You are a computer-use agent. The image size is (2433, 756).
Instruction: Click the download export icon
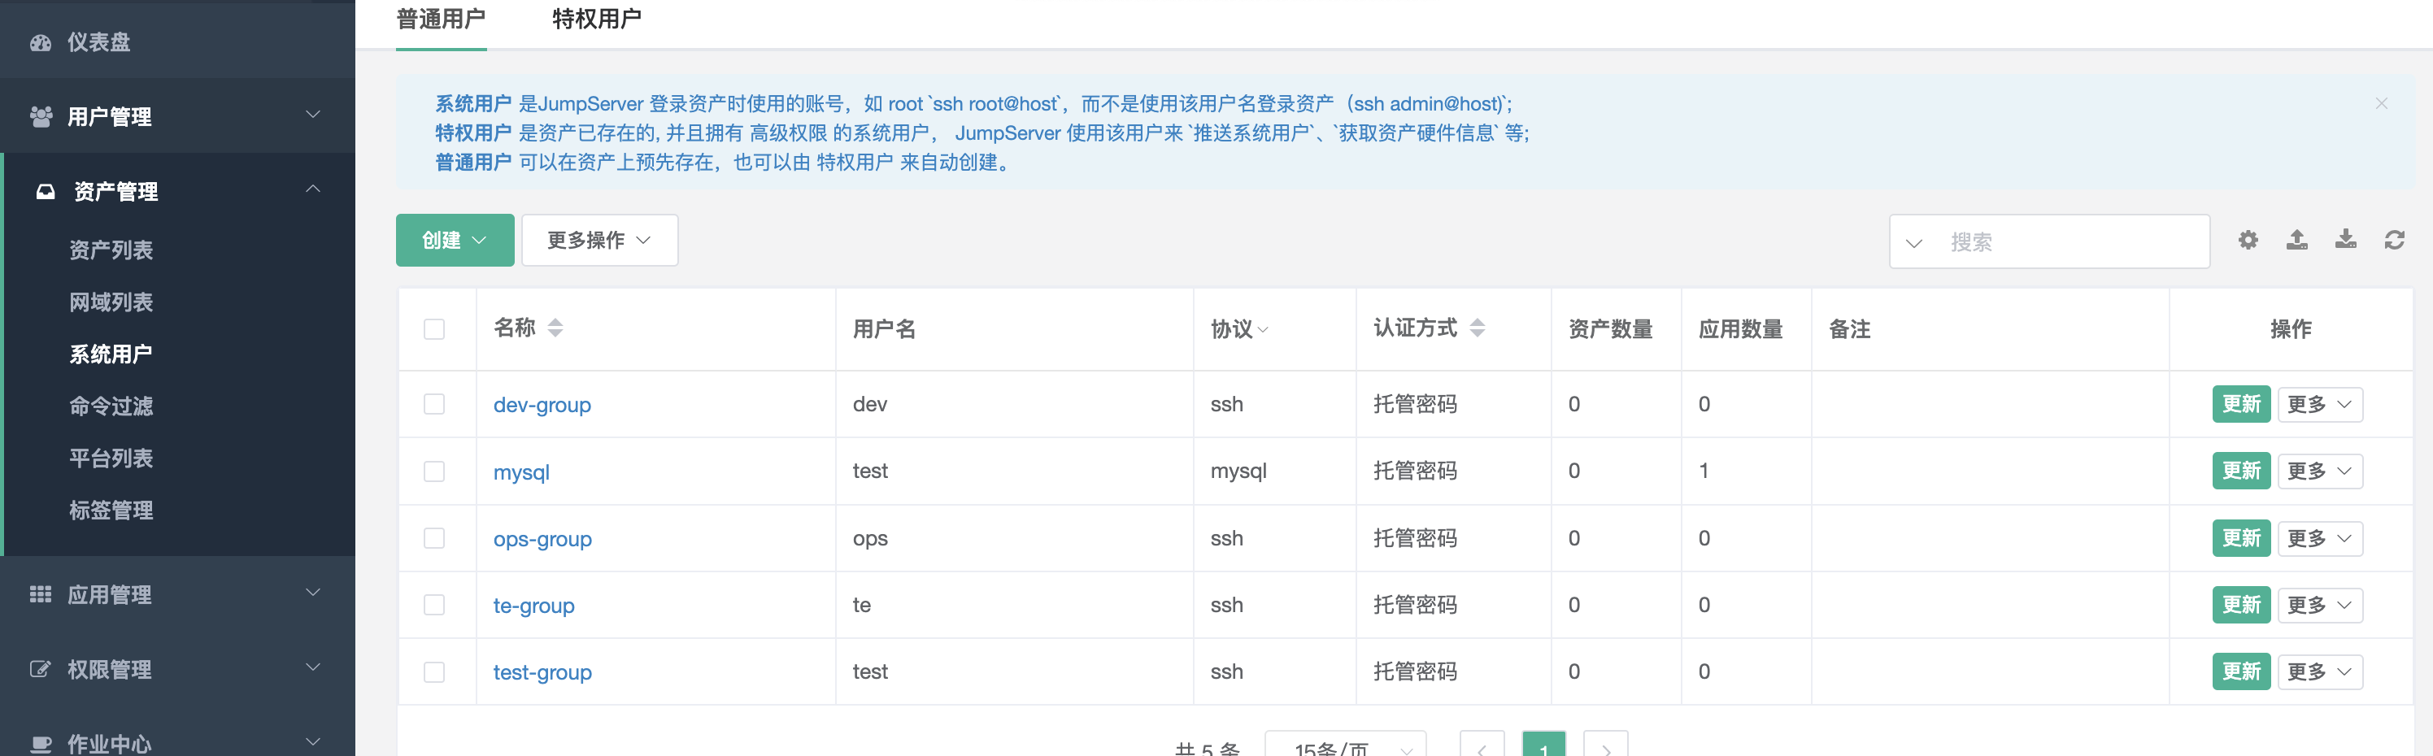(2345, 240)
